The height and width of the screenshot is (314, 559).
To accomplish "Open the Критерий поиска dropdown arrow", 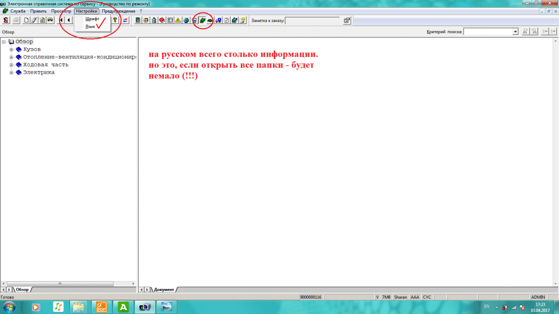I will point(515,32).
